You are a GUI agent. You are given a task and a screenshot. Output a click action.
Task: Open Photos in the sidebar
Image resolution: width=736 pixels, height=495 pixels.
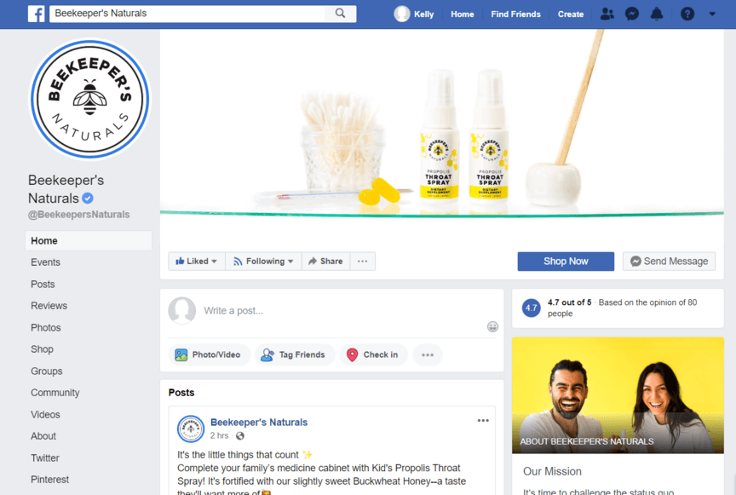click(45, 327)
